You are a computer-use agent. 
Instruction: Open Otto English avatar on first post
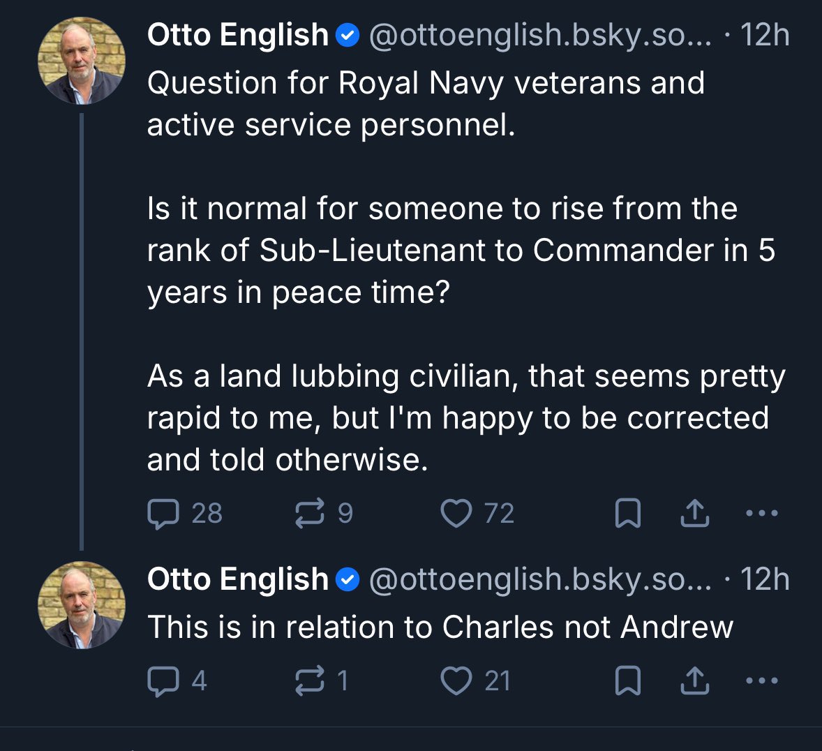pyautogui.click(x=82, y=61)
